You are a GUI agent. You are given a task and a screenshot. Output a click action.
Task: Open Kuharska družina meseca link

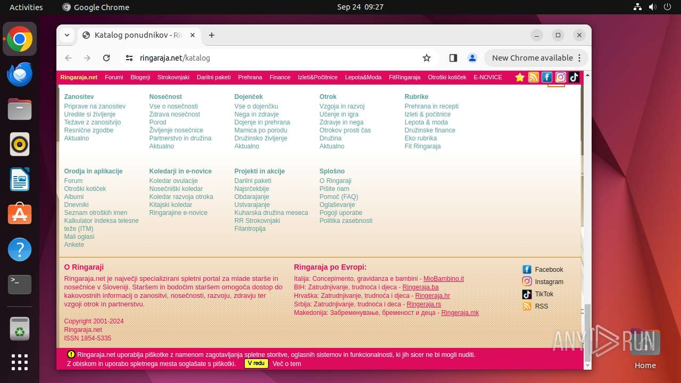point(271,213)
